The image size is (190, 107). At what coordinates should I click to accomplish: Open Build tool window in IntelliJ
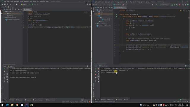tap(126, 100)
